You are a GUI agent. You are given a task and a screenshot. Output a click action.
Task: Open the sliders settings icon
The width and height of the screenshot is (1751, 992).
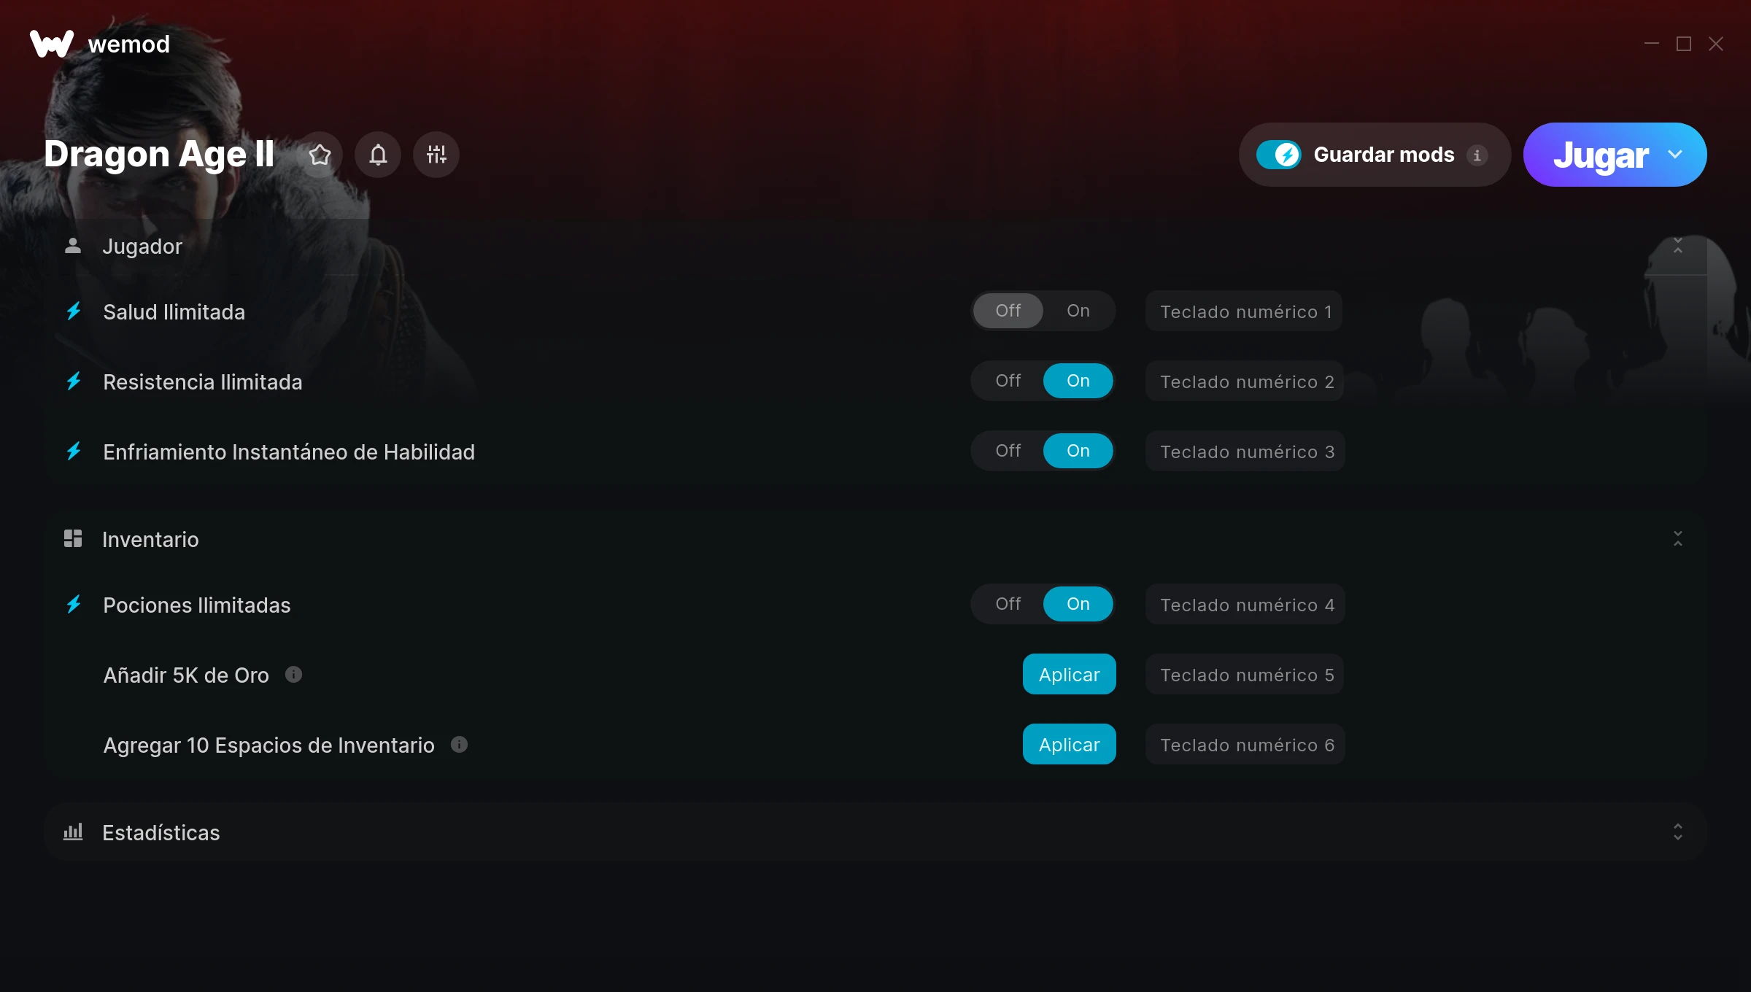click(436, 155)
